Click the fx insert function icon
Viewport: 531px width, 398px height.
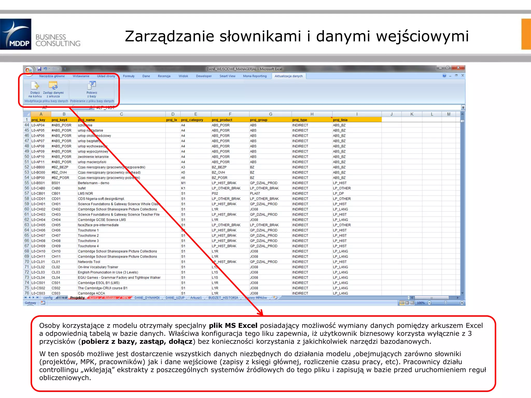coord(91,108)
